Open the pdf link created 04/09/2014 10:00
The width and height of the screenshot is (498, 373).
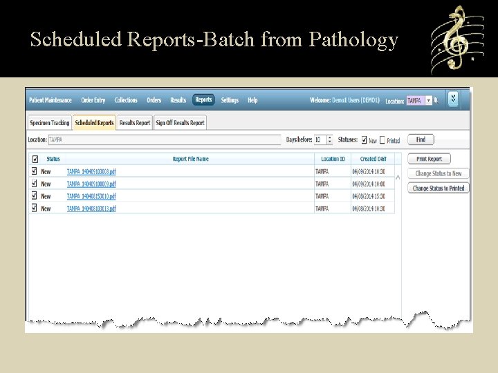tap(91, 184)
